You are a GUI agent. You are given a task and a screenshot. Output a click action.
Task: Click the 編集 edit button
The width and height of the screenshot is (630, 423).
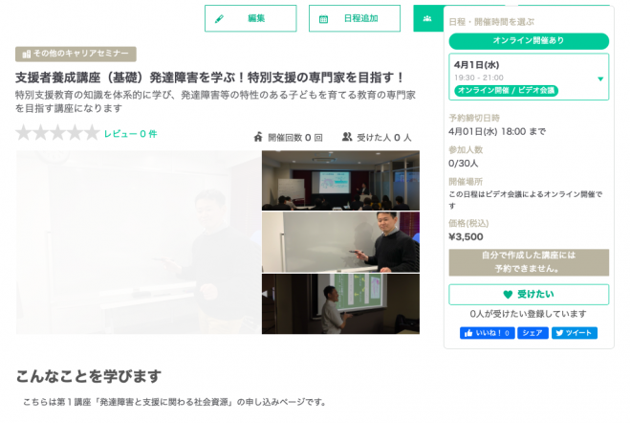click(250, 18)
